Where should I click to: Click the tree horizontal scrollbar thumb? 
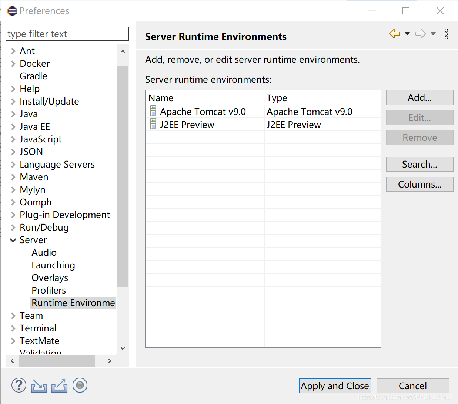(57, 361)
